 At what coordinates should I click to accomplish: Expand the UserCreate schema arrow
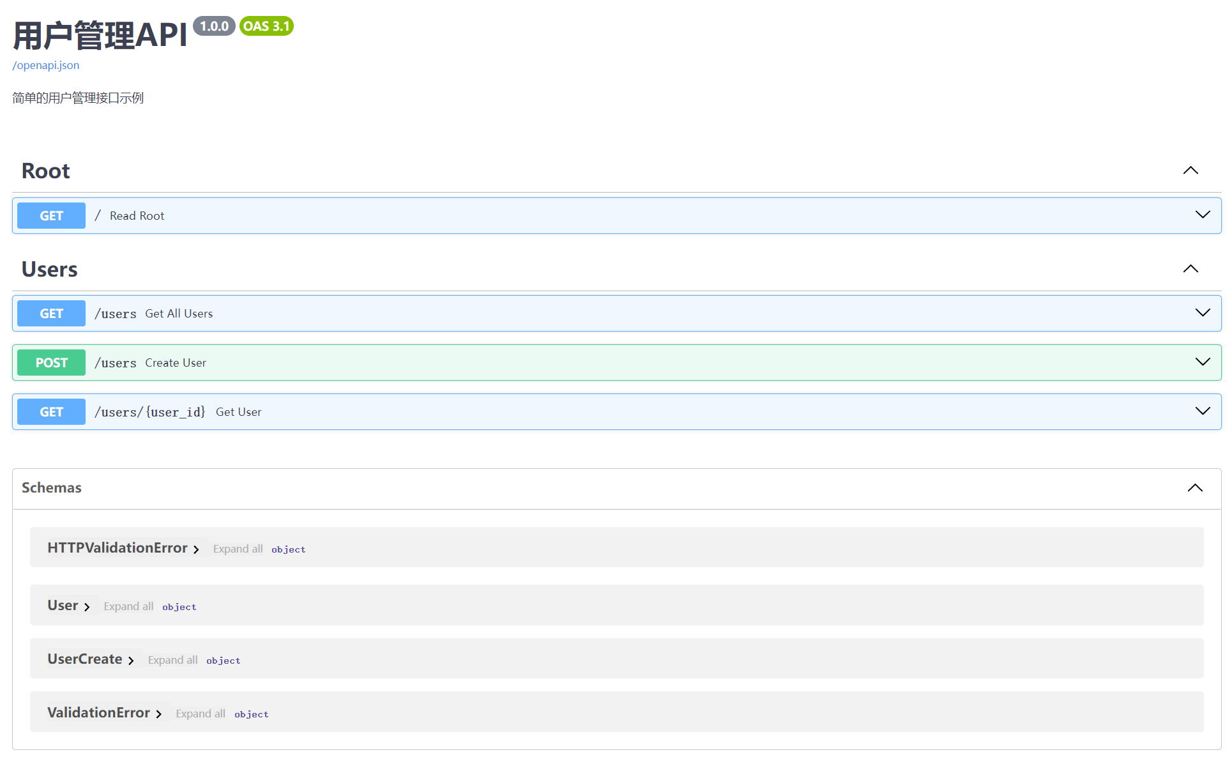pos(131,661)
